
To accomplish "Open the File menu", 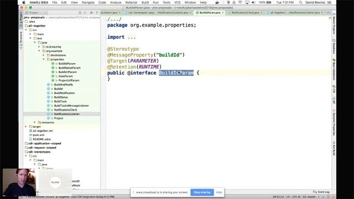I will coord(55,2).
